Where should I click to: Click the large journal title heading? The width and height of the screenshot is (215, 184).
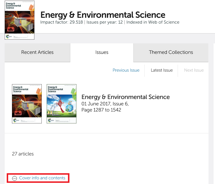(x=103, y=15)
